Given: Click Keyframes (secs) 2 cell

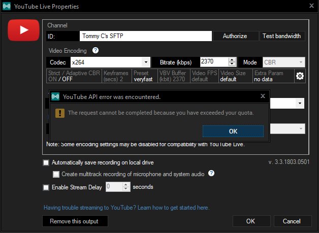Looking at the screenshot, I should tap(116, 76).
